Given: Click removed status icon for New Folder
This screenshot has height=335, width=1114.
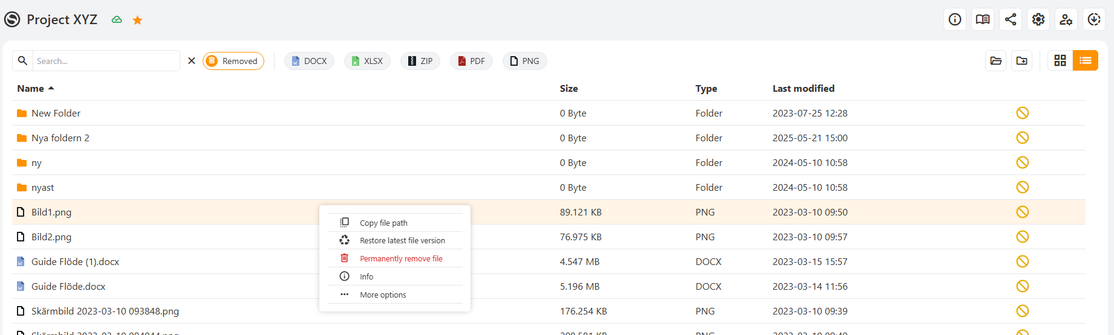Looking at the screenshot, I should click(1023, 113).
